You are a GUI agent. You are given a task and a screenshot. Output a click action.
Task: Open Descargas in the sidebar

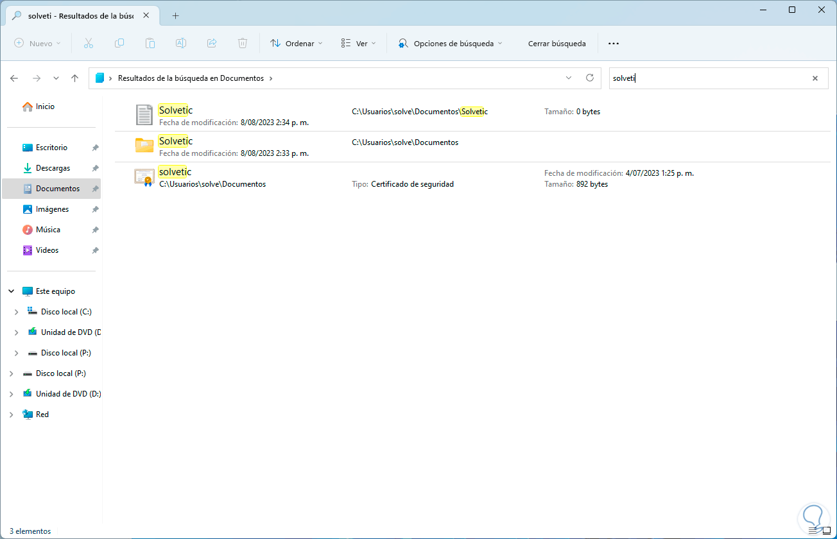tap(51, 168)
